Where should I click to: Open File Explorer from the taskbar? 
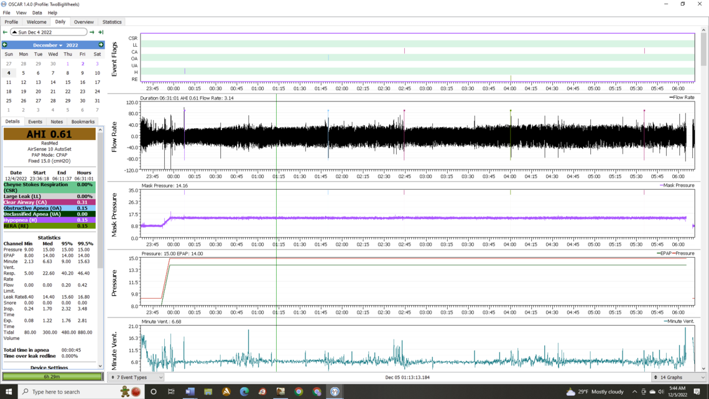pos(208,392)
